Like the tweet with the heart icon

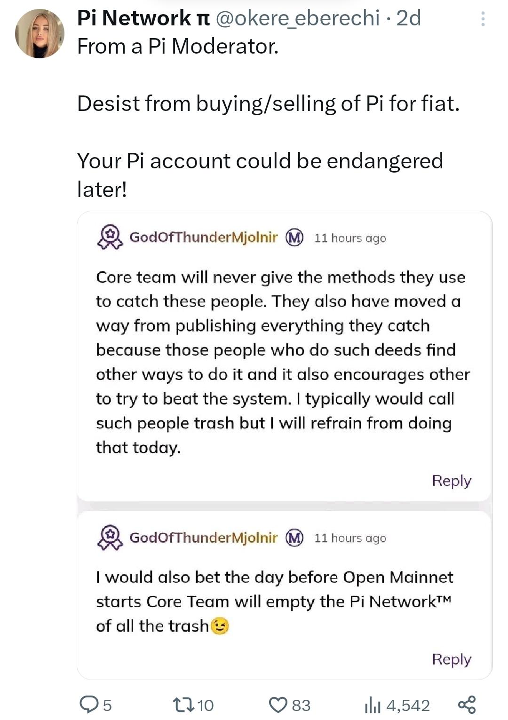[x=278, y=704]
